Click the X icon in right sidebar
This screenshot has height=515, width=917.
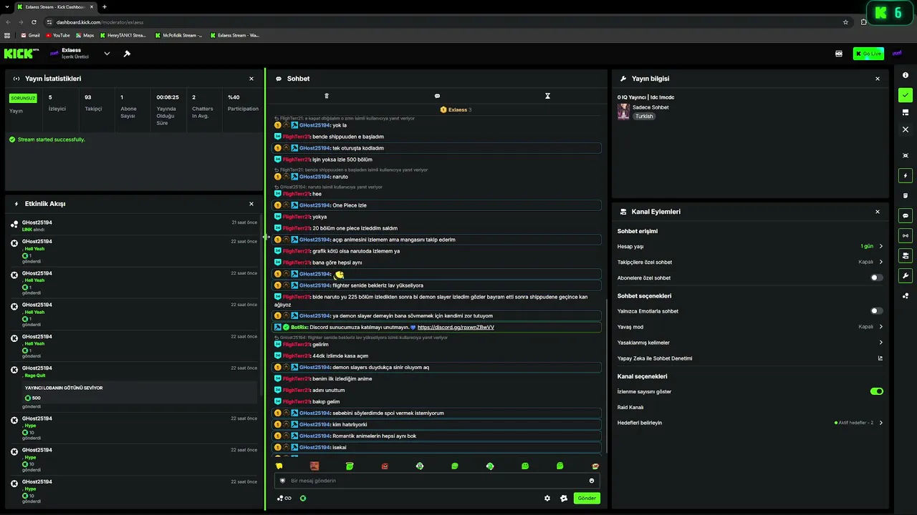906,129
